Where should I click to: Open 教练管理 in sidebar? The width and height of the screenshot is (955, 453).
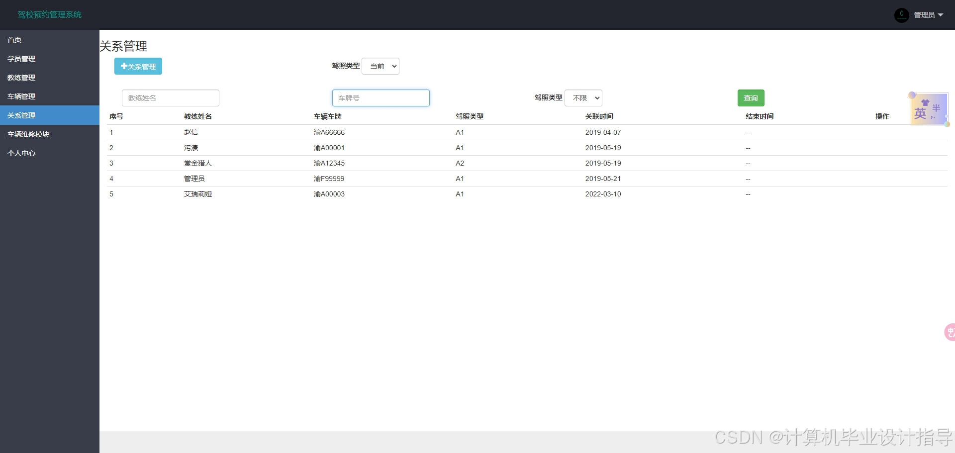click(x=50, y=78)
